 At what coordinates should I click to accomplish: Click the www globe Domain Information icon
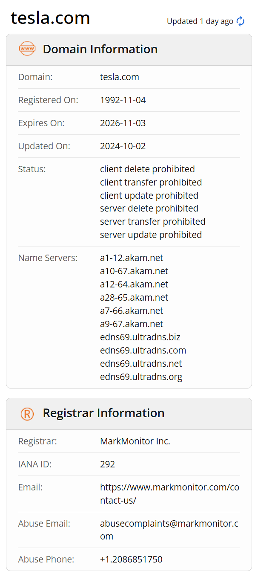coord(27,49)
